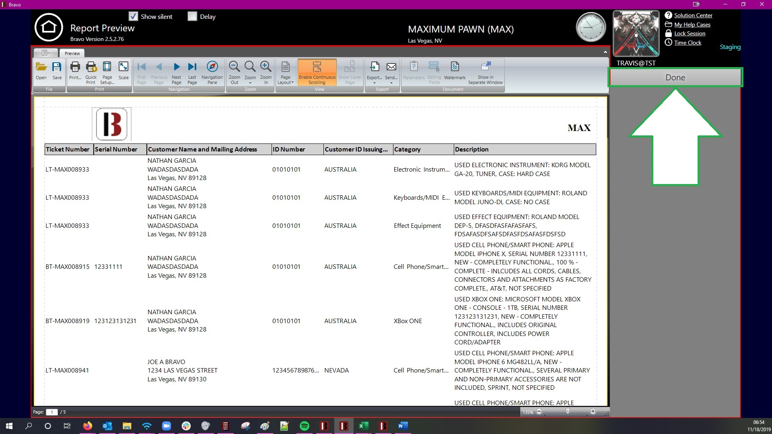Uncheck the Show silent checkbox

pyautogui.click(x=134, y=16)
